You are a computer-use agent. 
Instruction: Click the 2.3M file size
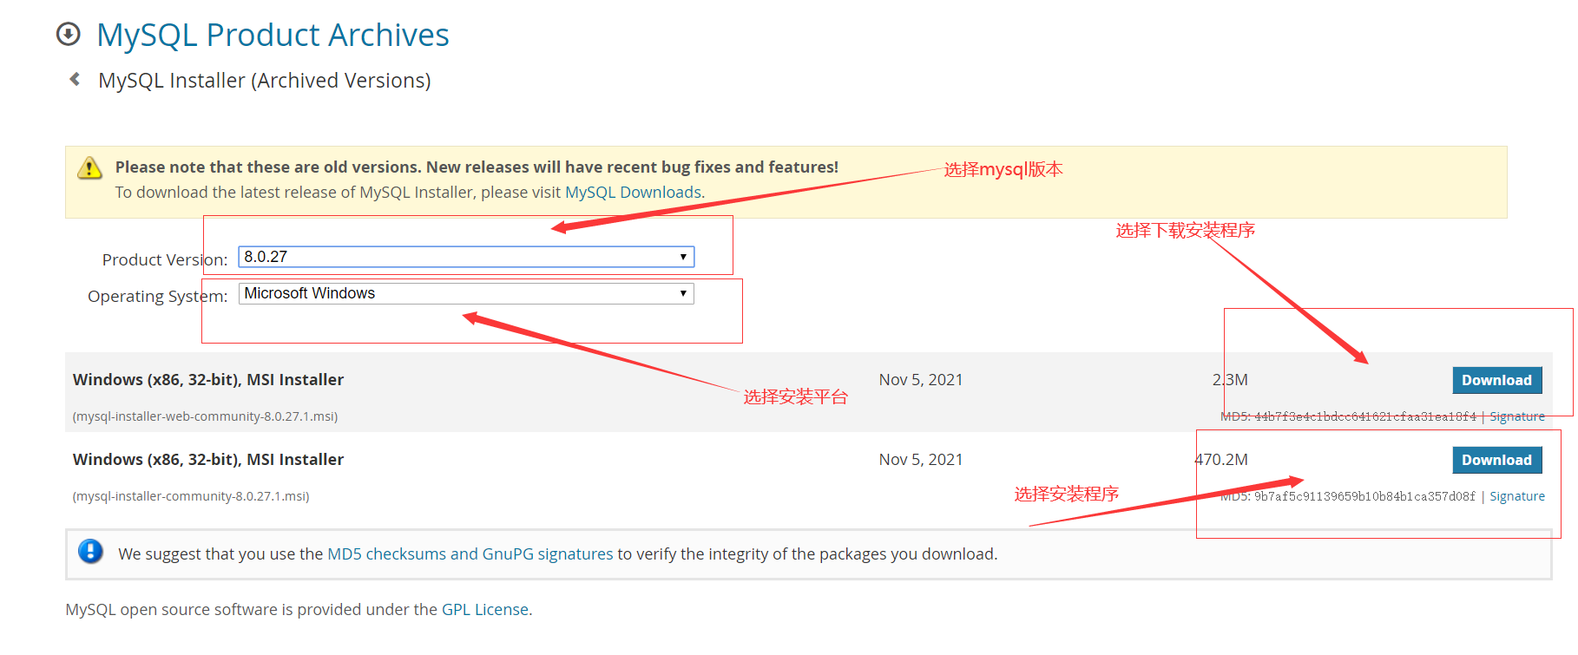coord(1230,380)
